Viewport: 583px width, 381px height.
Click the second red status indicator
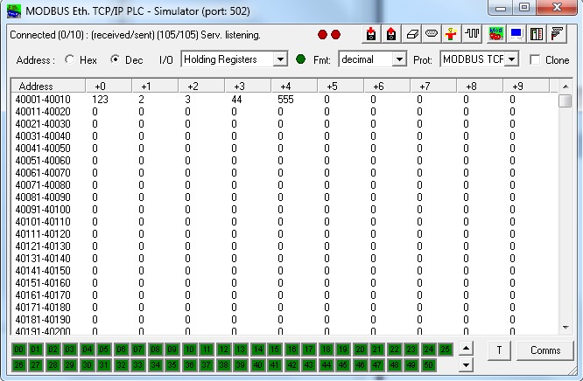(335, 35)
